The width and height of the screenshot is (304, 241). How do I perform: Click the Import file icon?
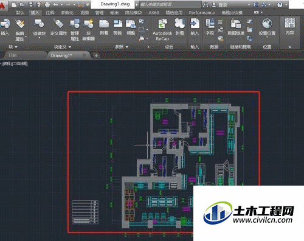195,24
